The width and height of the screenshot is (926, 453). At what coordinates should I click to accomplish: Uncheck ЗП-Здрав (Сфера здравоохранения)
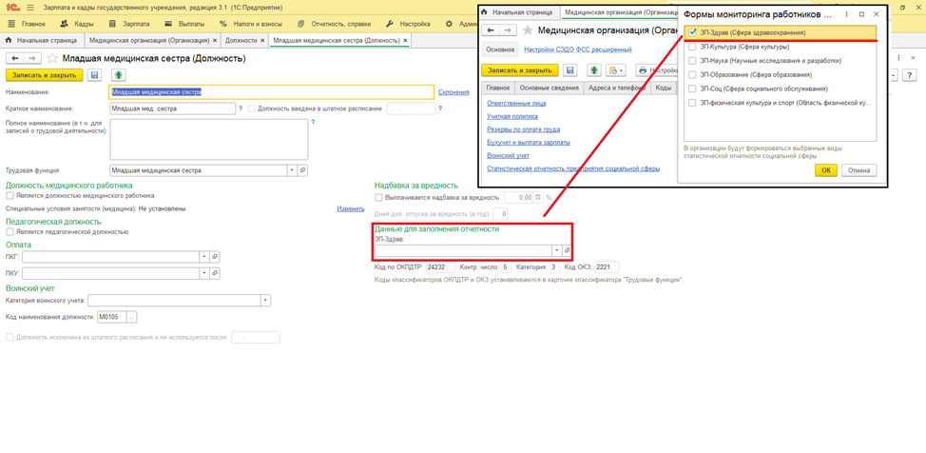692,32
